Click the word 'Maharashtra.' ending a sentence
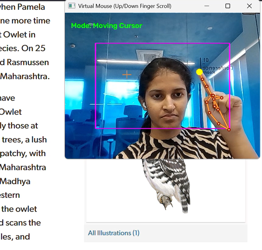This screenshot has width=262, height=250. (x=25, y=76)
